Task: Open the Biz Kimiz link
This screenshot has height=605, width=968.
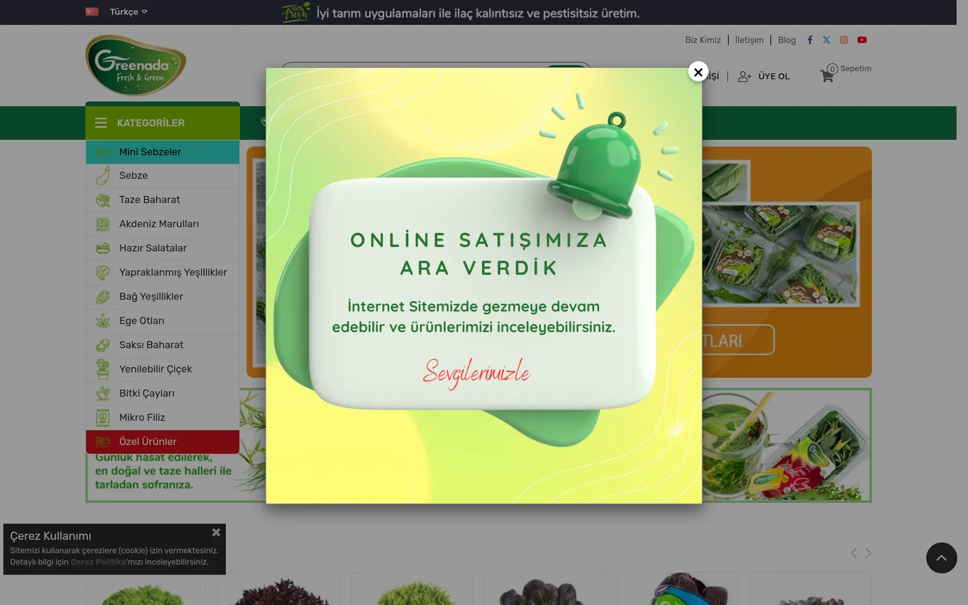Action: 702,40
